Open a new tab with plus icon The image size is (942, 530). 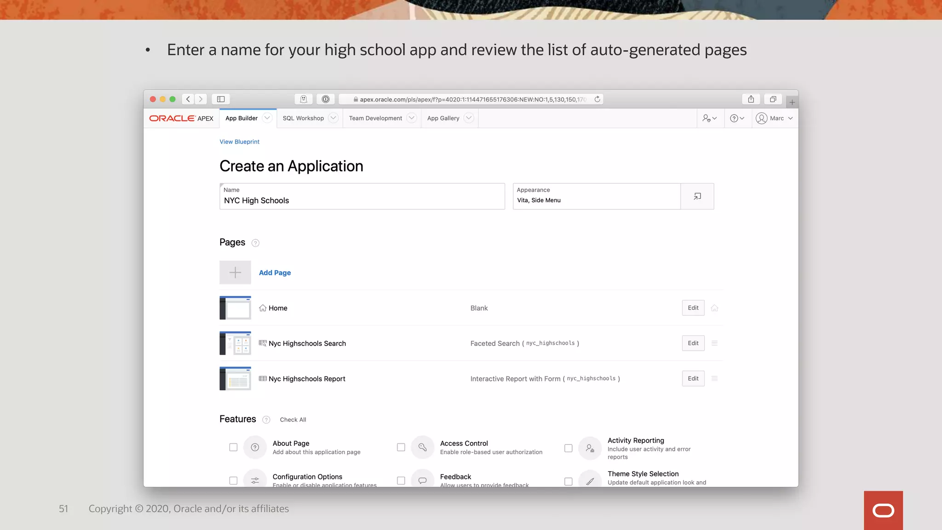point(792,102)
